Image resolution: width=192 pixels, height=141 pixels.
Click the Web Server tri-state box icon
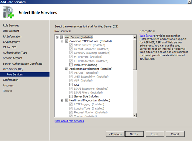point(62,37)
